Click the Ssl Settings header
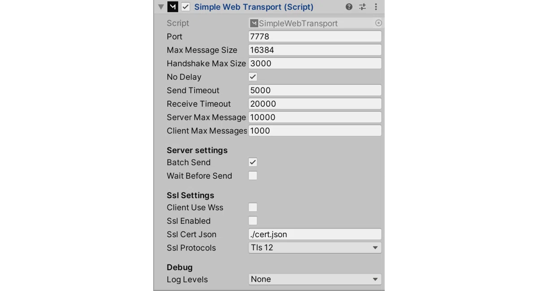Viewport: 538px width, 291px height. [x=191, y=195]
